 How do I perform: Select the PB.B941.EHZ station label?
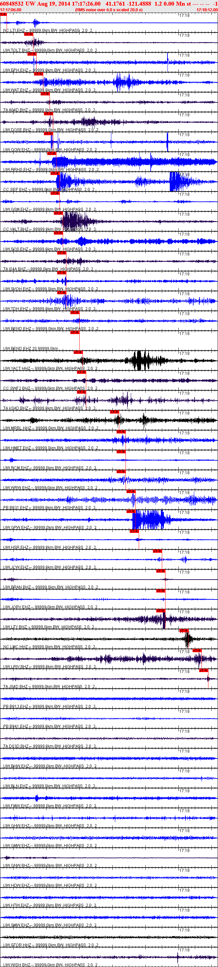coord(49,727)
